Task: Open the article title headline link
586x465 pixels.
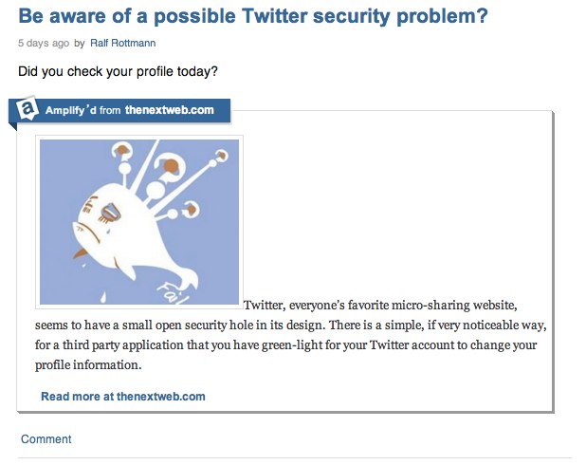Action: (x=253, y=16)
